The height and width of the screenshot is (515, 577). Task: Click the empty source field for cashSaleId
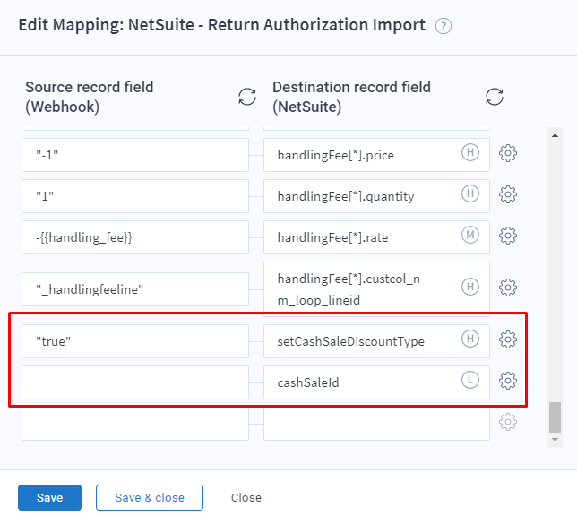[x=135, y=382]
